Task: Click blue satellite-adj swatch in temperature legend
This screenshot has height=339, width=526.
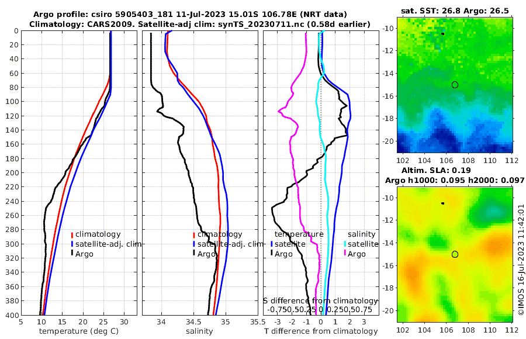Action: pos(72,244)
